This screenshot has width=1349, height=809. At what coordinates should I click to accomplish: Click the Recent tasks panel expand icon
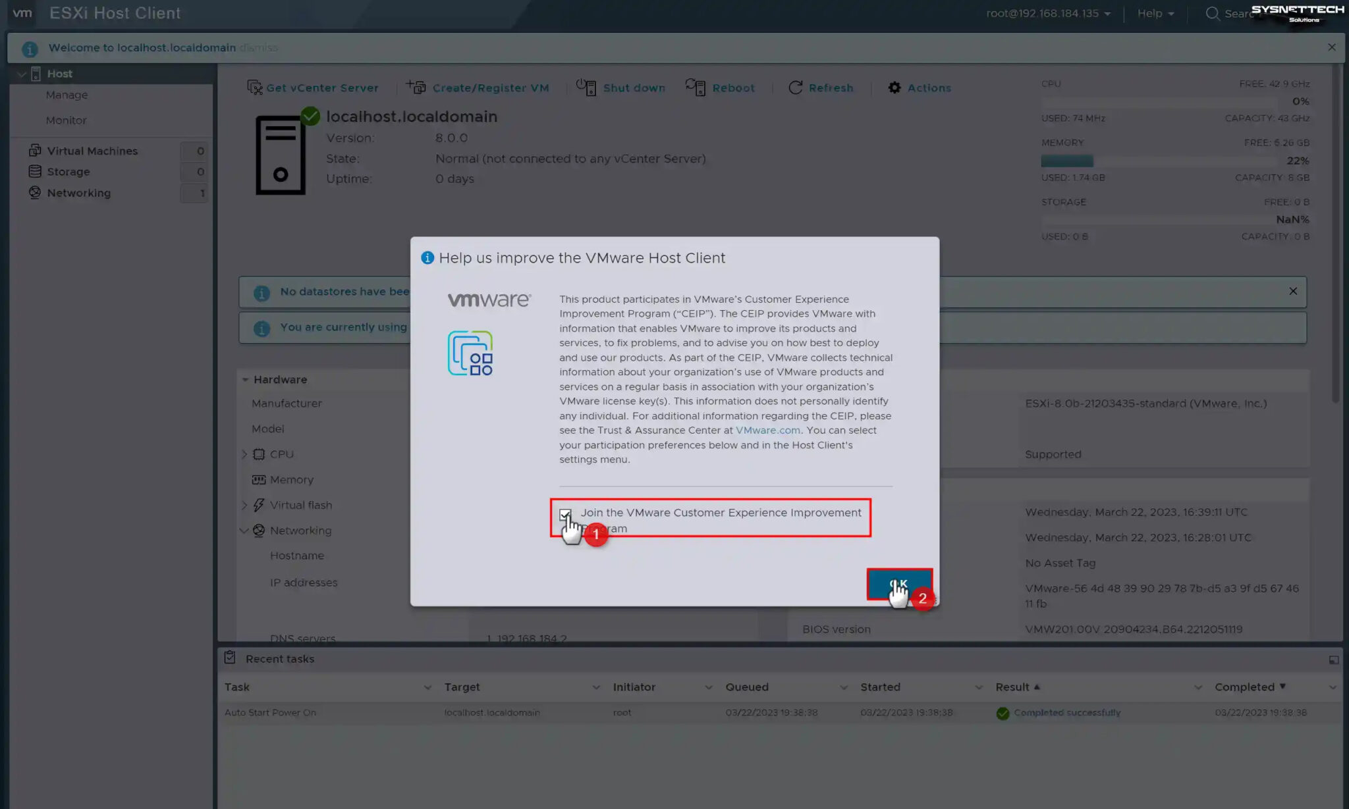(x=1334, y=658)
